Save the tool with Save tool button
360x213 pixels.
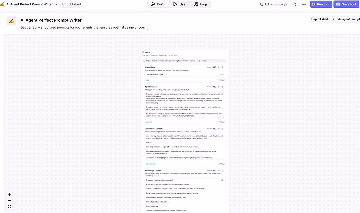346,4
